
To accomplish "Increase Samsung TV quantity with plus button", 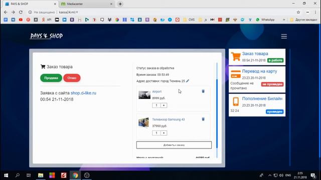I will pyautogui.click(x=164, y=133).
